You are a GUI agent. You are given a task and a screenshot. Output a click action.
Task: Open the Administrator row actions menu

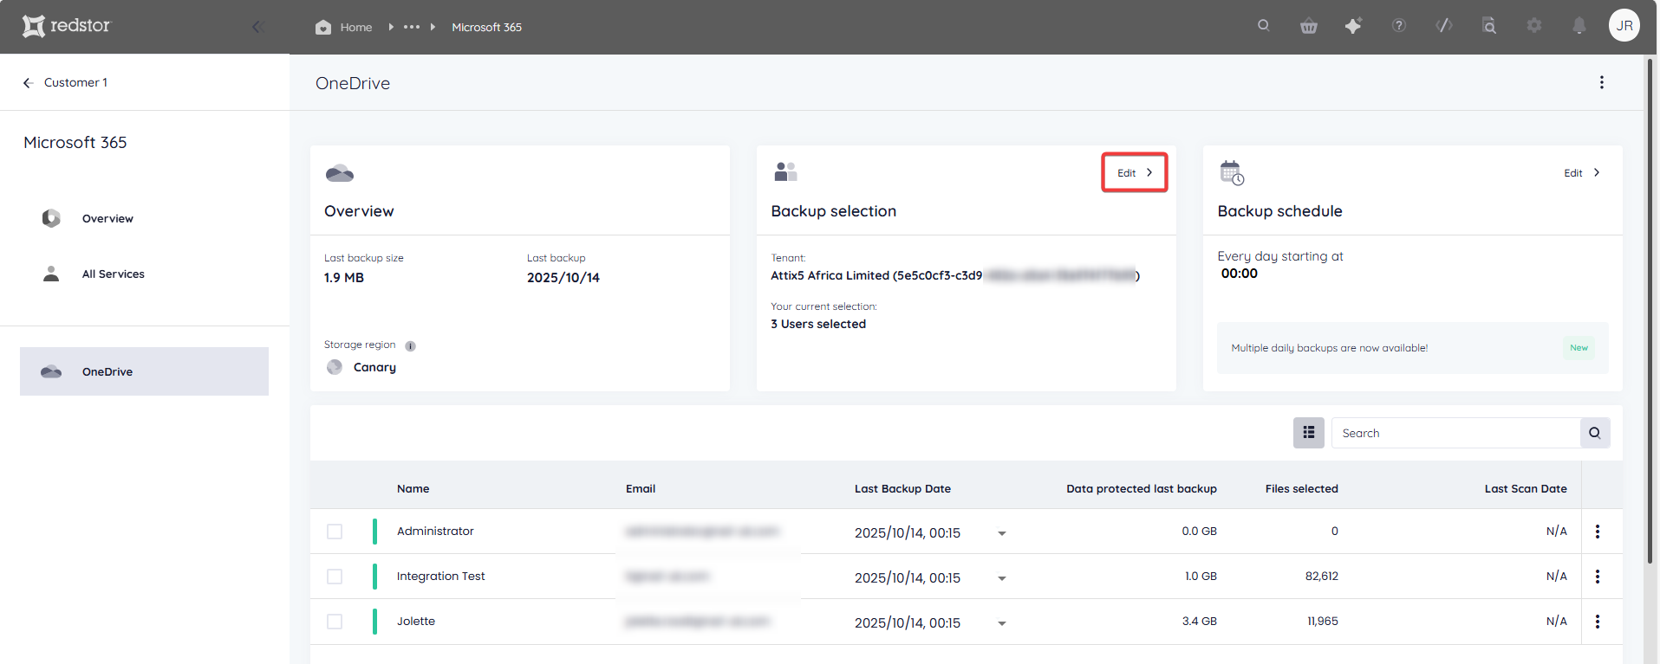[1598, 532]
